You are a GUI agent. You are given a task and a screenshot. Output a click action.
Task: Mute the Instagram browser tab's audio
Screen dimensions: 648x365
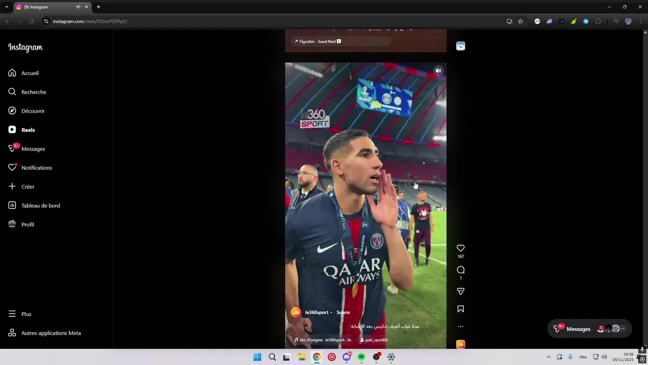(78, 7)
